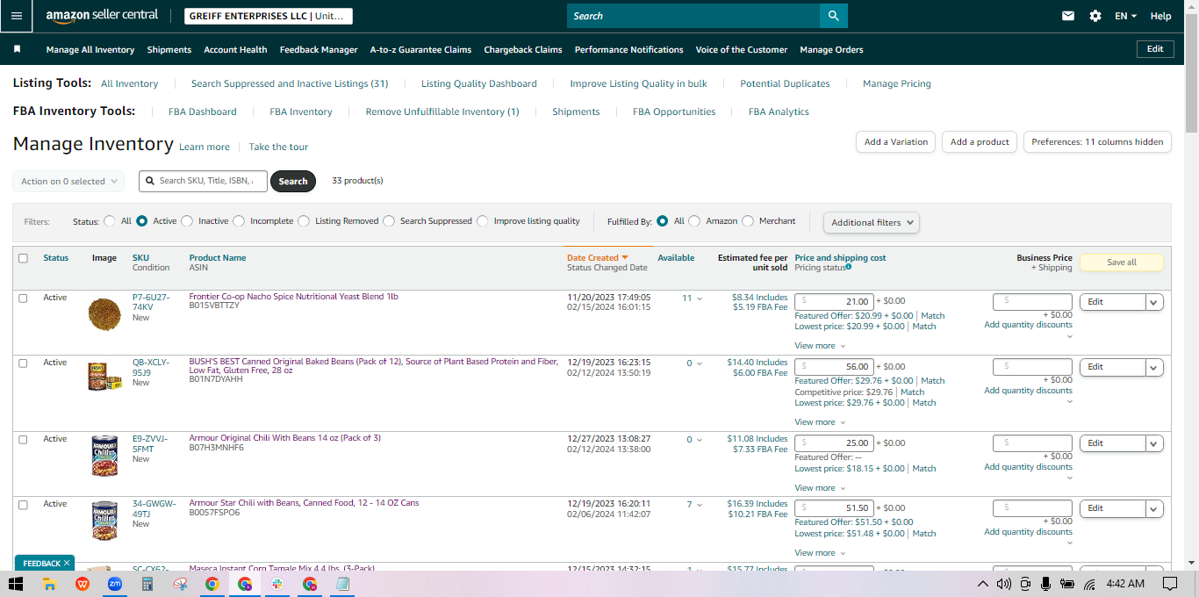Open Notepad from the taskbar

[x=343, y=584]
